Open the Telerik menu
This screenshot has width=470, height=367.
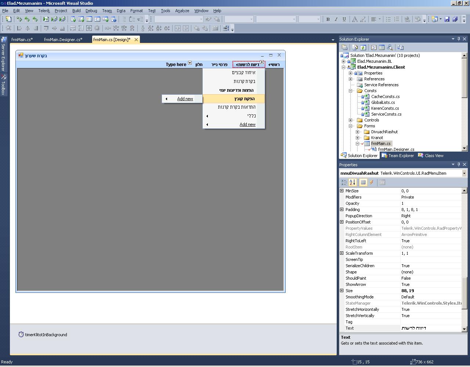tap(44, 11)
